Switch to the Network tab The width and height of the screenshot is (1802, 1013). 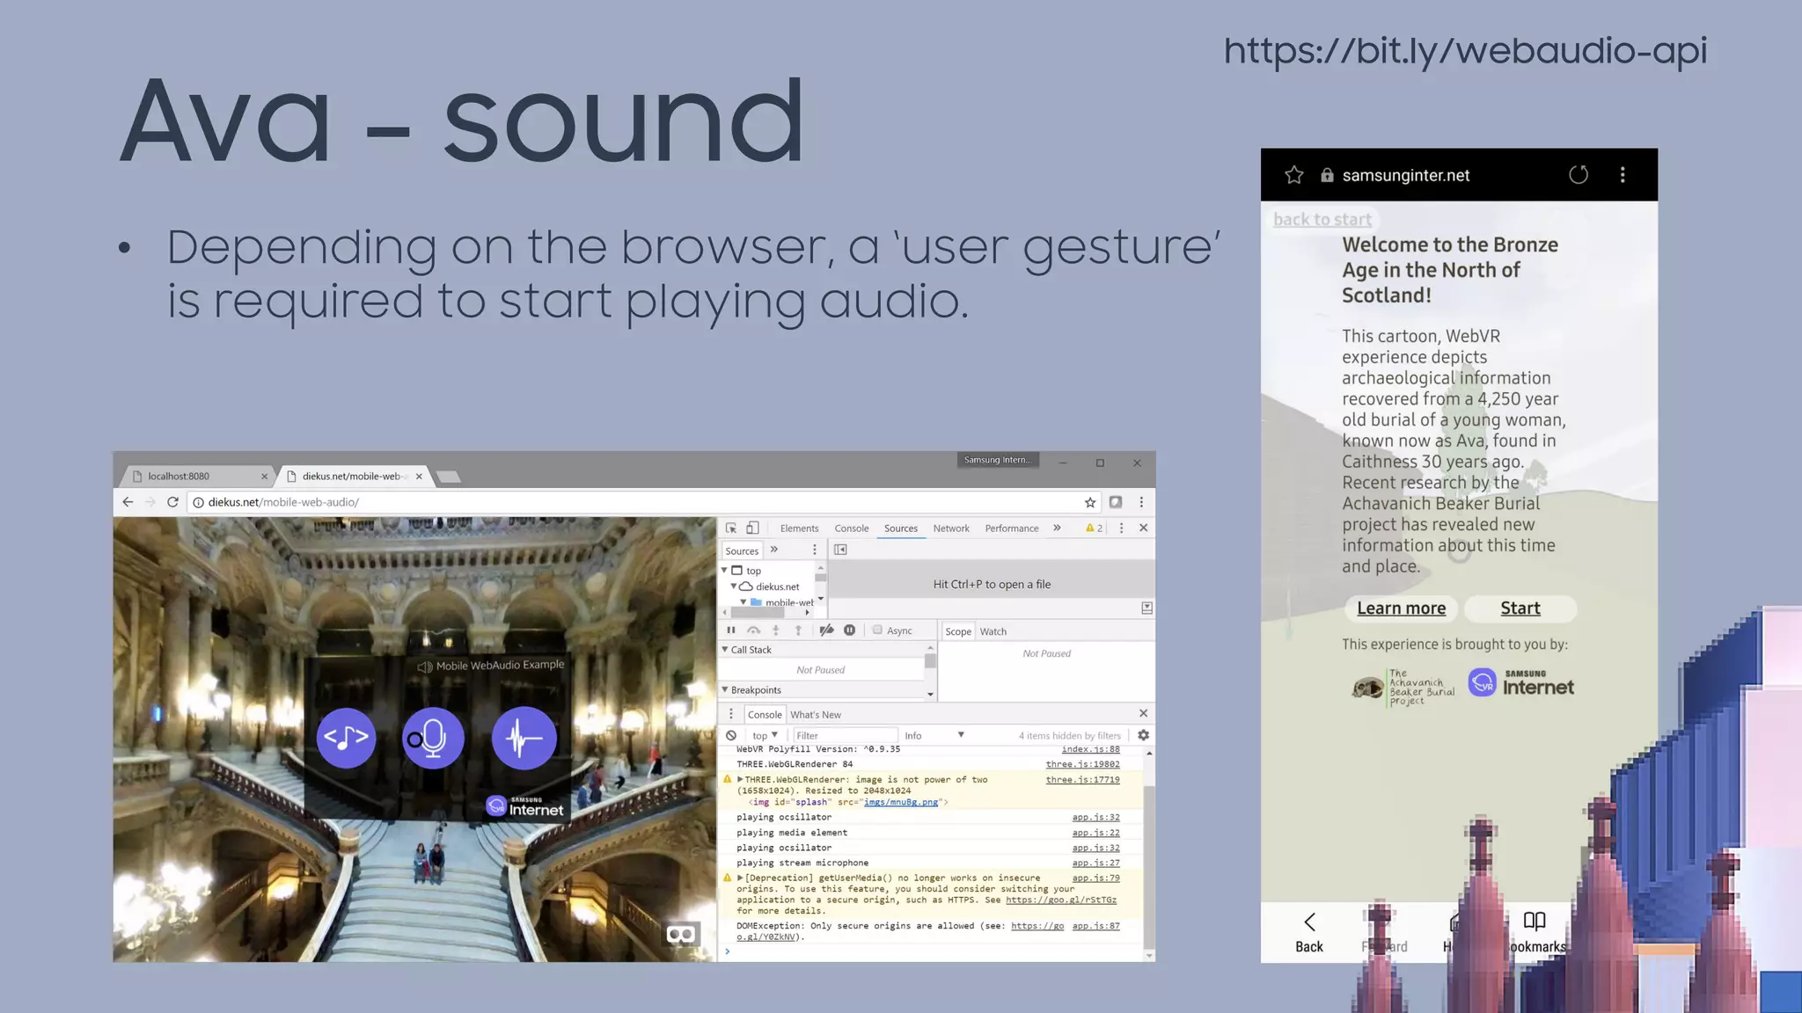tap(950, 528)
